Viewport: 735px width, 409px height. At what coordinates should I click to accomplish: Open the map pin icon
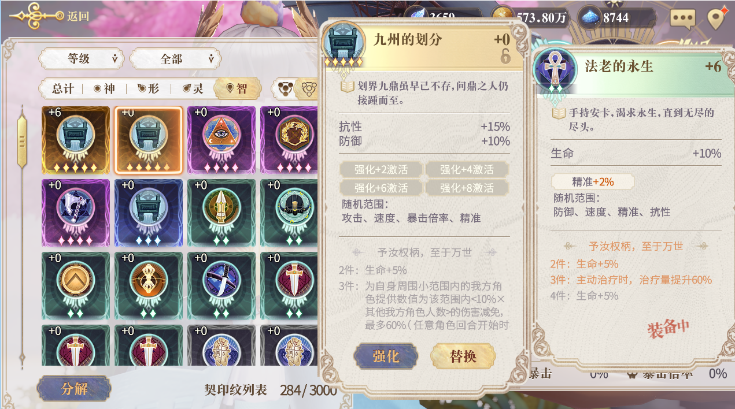point(718,18)
